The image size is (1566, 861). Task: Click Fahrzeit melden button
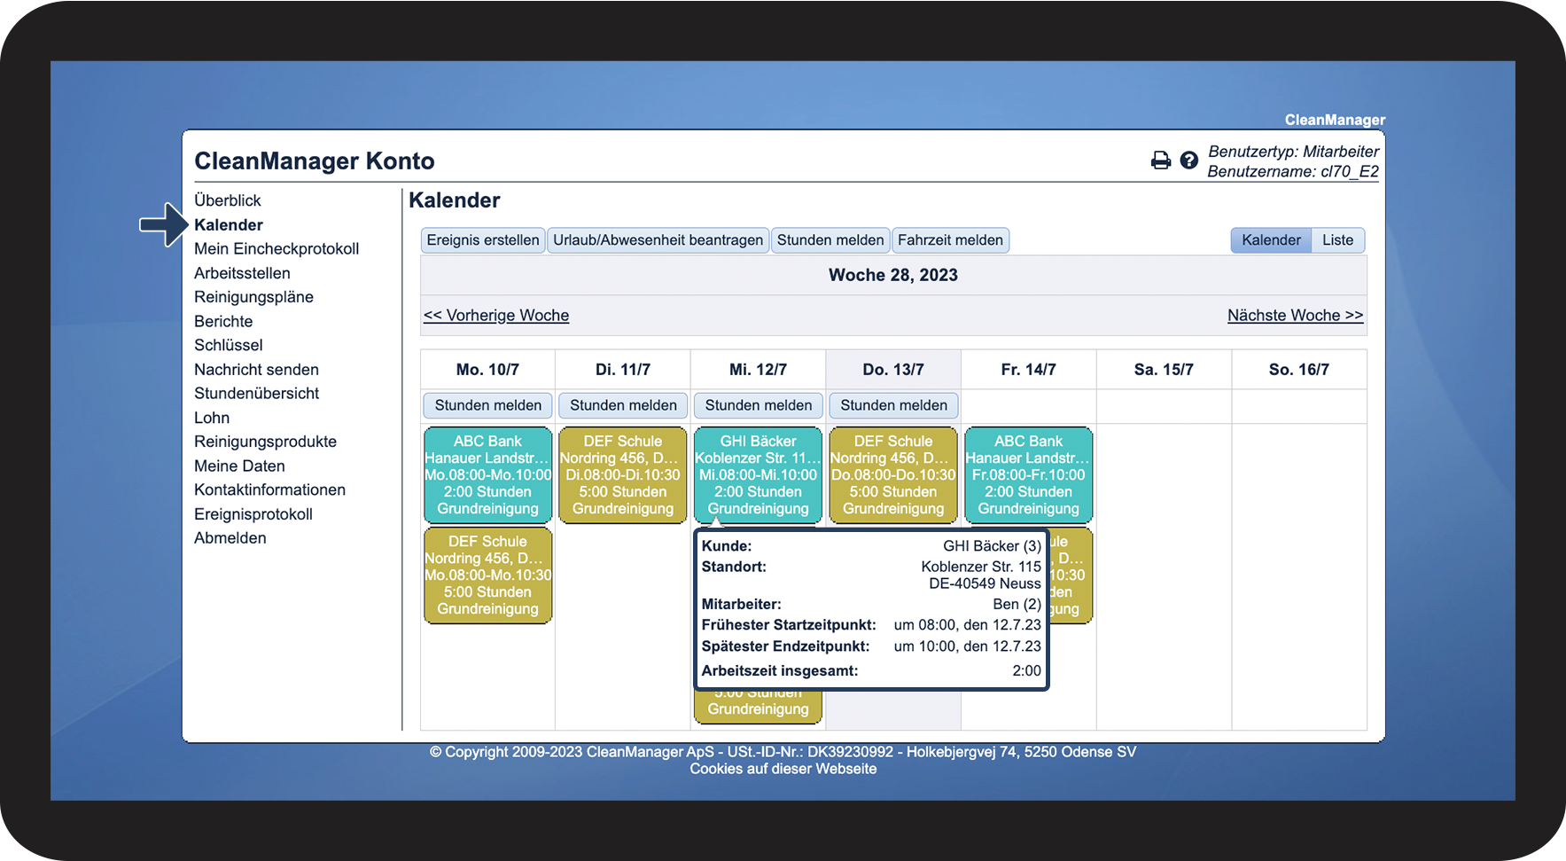pos(950,240)
